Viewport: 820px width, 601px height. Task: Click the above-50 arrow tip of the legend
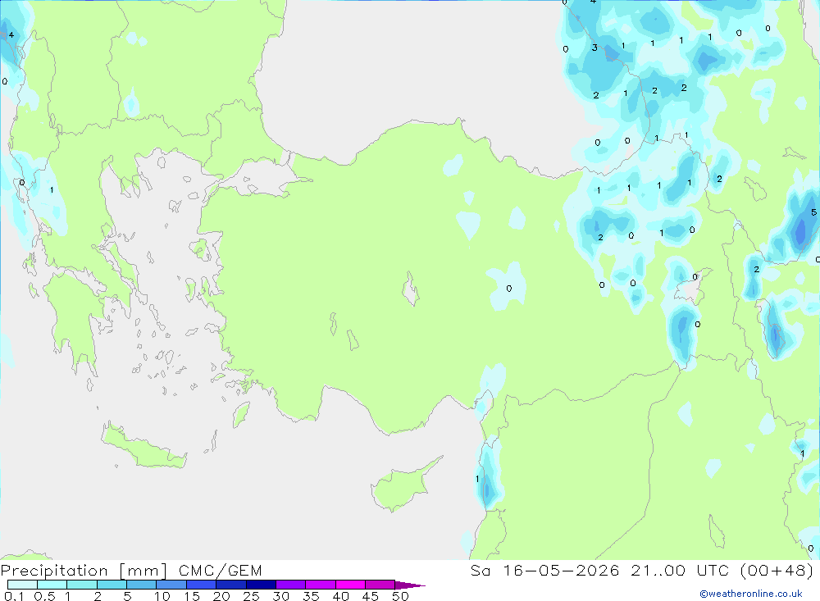pos(409,585)
